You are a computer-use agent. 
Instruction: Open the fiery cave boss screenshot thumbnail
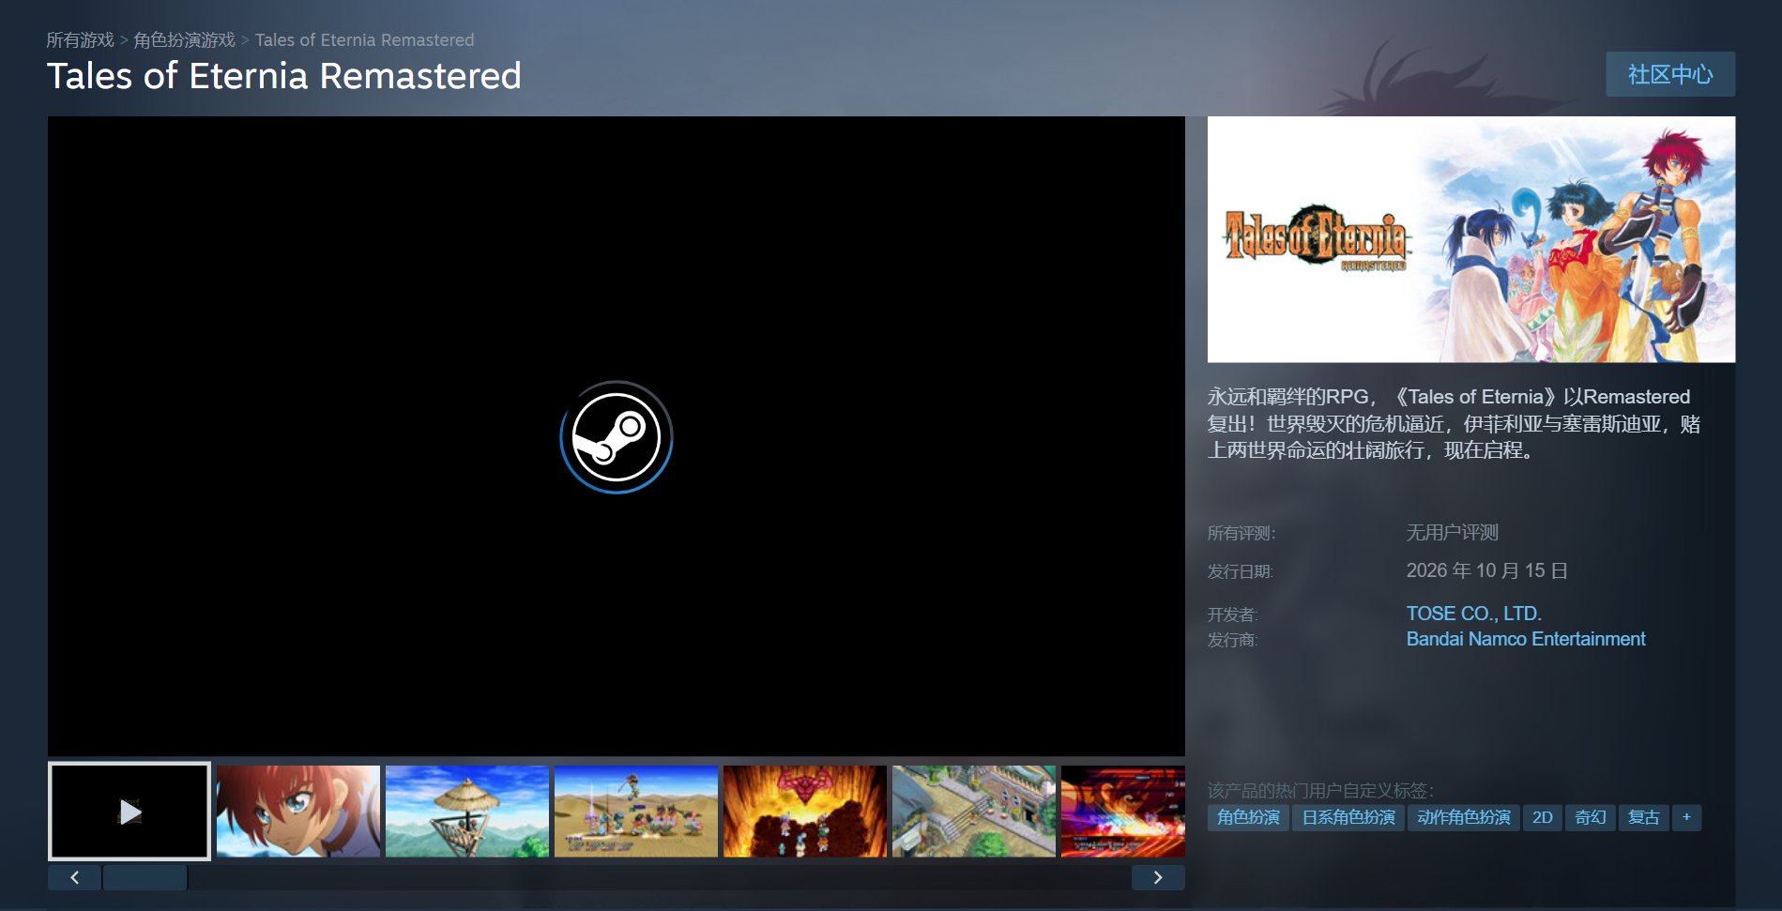pos(805,812)
